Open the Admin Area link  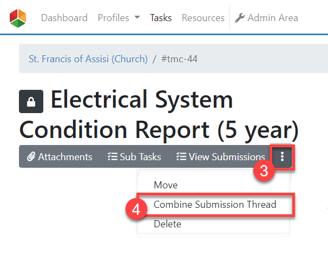[x=272, y=18]
